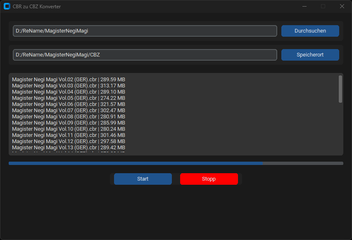Select Magister Negi Magi Vol.09 (GER).cbr entry
This screenshot has width=352, height=240.
[x=69, y=123]
